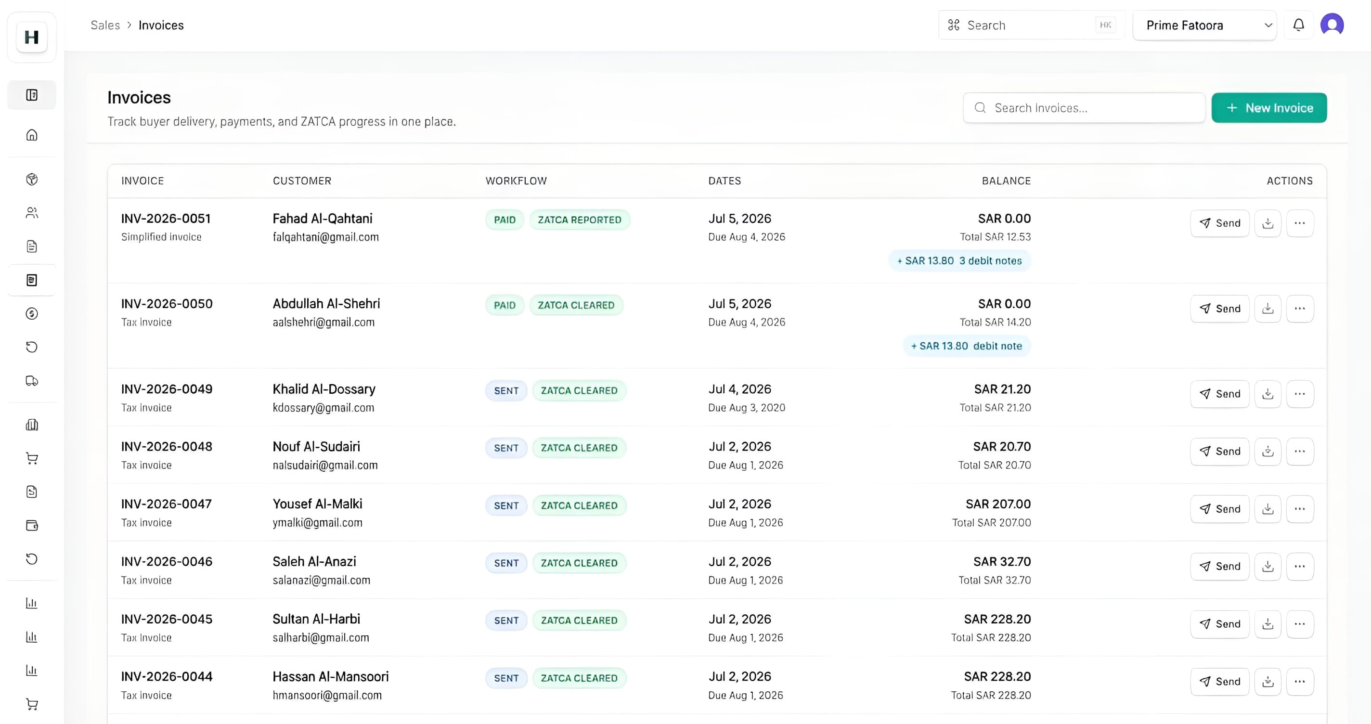This screenshot has width=1371, height=724.
Task: Open more actions for INV-2026-0049
Action: (x=1300, y=394)
